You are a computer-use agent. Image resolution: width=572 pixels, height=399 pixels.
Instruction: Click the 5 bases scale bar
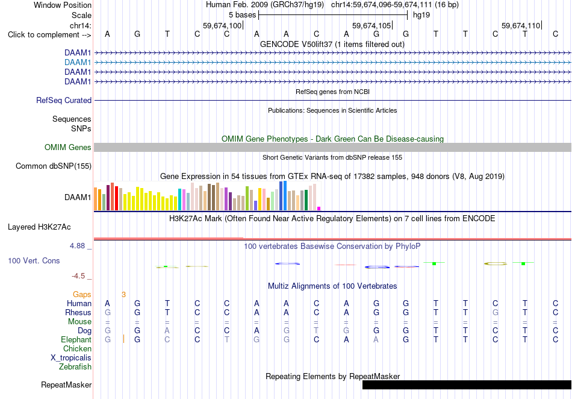point(333,15)
